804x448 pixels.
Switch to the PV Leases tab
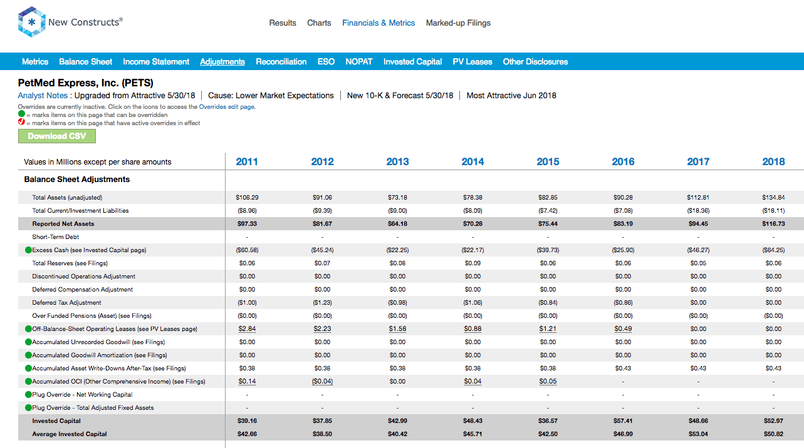(x=472, y=61)
